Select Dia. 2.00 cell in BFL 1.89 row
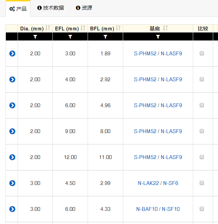 (35, 54)
